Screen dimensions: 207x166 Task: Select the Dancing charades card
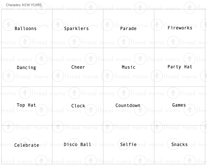26,68
